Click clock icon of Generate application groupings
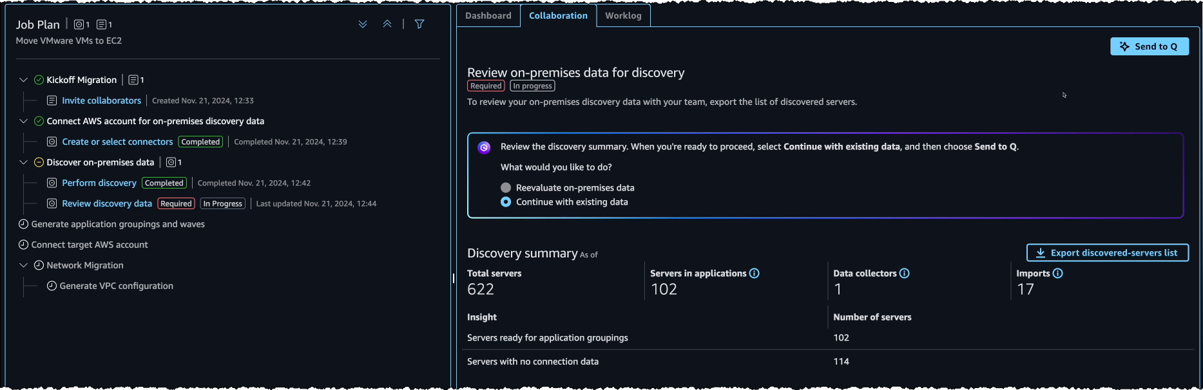The height and width of the screenshot is (390, 1203). tap(23, 224)
